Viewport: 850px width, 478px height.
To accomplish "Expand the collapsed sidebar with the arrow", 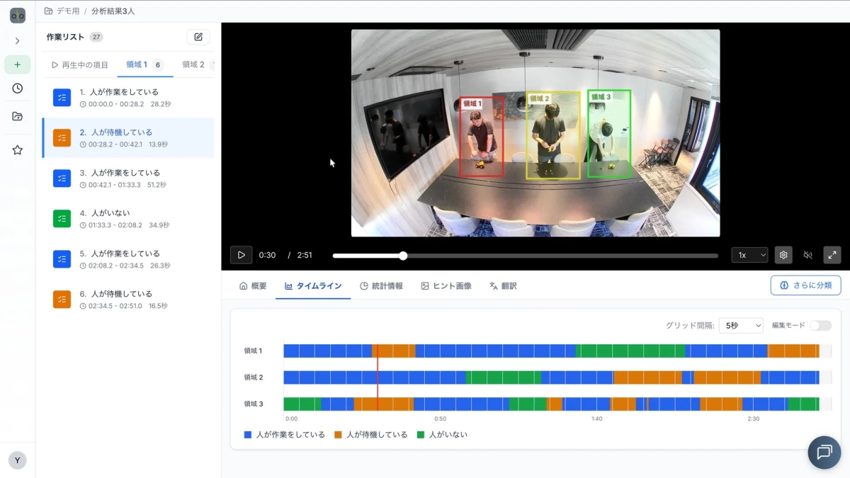I will coord(17,40).
